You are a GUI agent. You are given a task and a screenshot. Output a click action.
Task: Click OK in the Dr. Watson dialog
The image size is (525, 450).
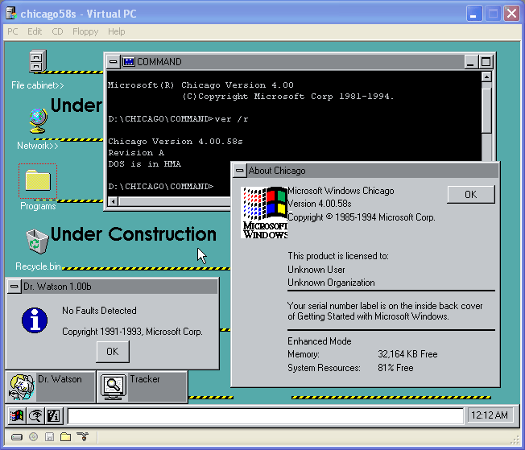point(113,352)
